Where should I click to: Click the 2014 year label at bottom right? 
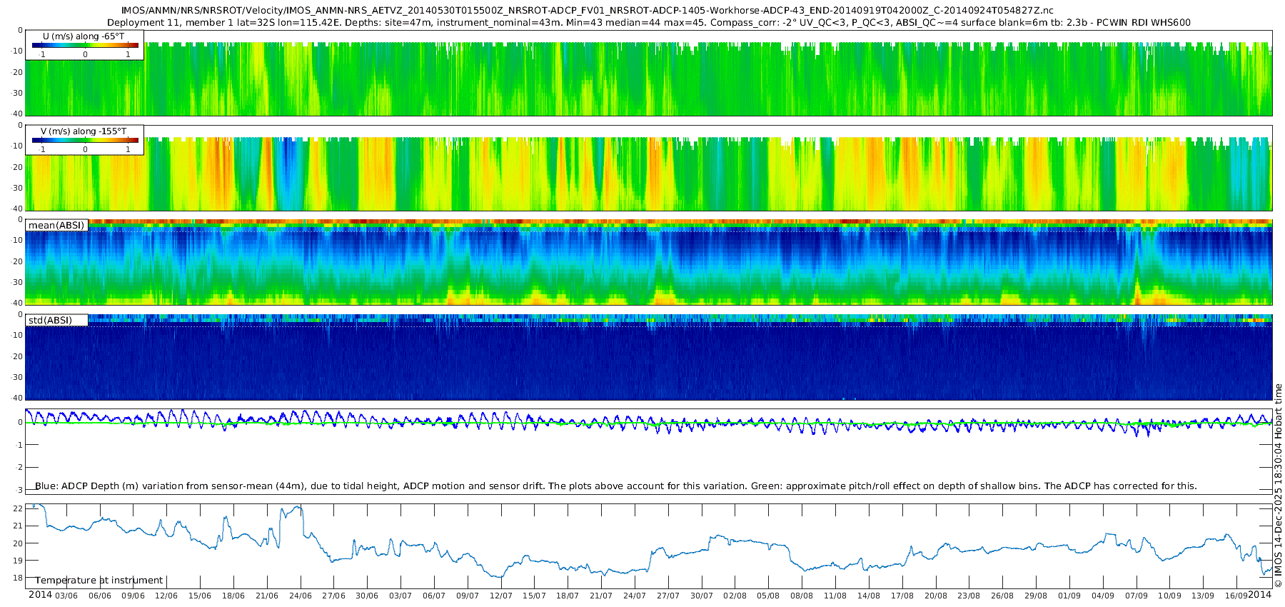click(x=1260, y=595)
